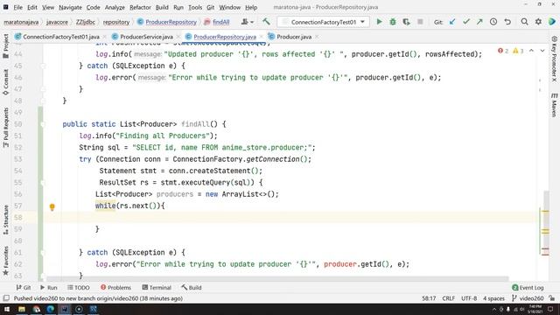Start debugging with the bug icon
Image resolution: width=560 pixels, height=315 pixels.
[393, 22]
